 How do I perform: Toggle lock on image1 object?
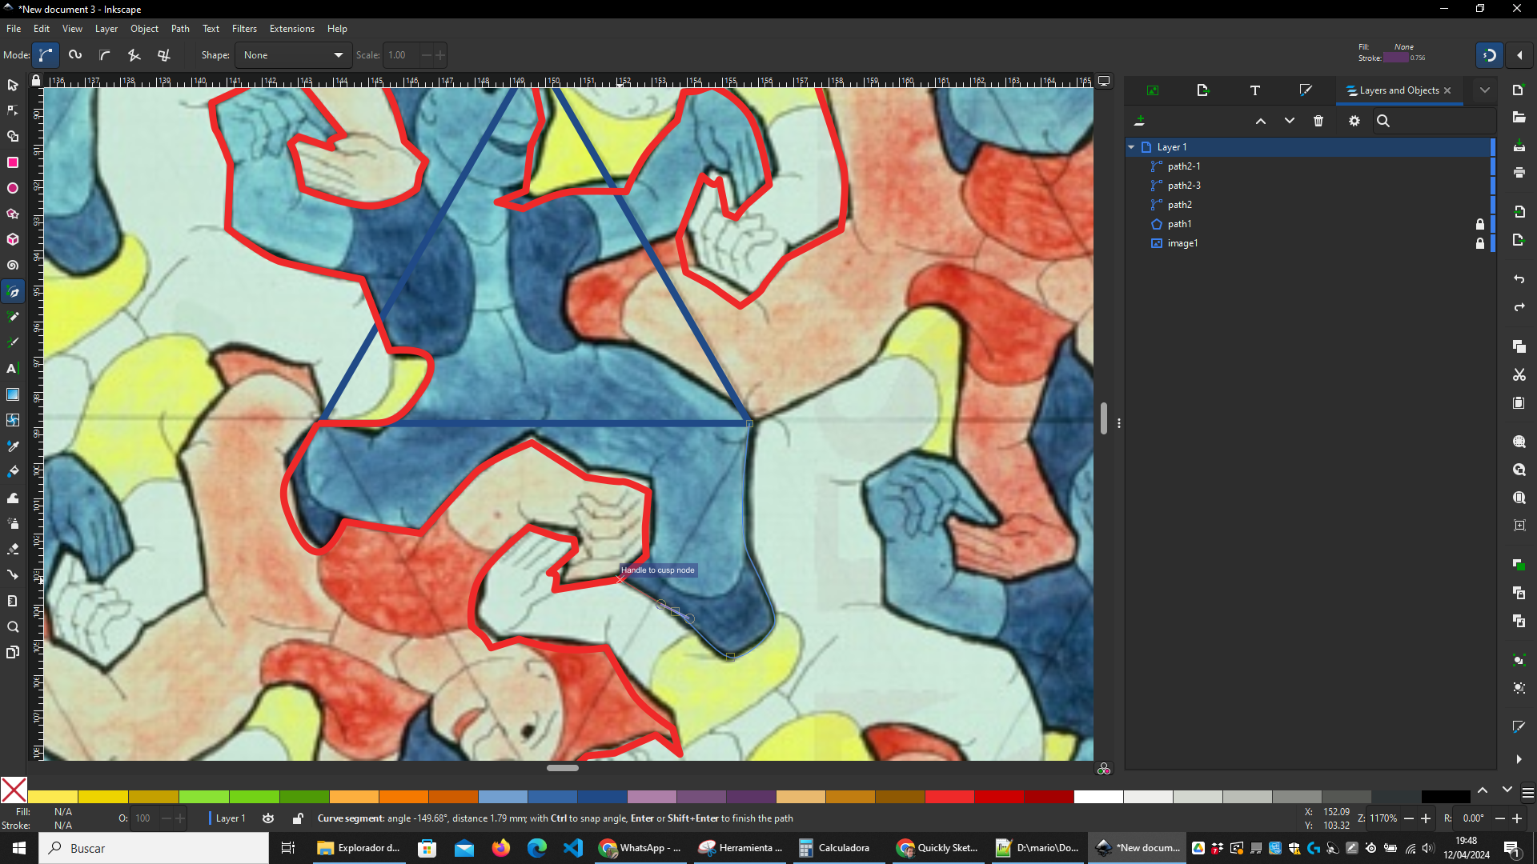[x=1480, y=243]
